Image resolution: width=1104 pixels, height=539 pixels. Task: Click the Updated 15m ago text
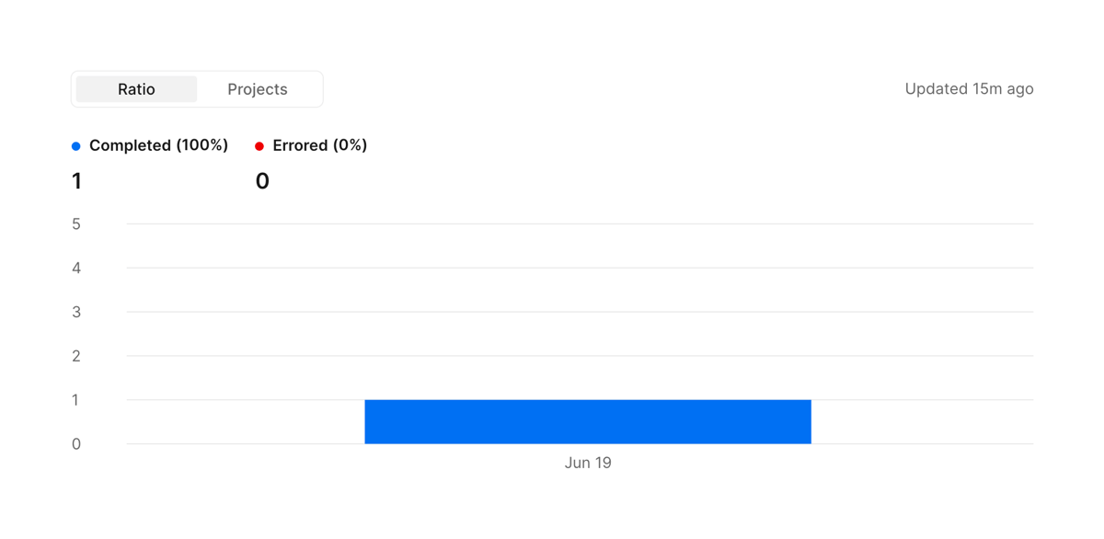pos(969,89)
